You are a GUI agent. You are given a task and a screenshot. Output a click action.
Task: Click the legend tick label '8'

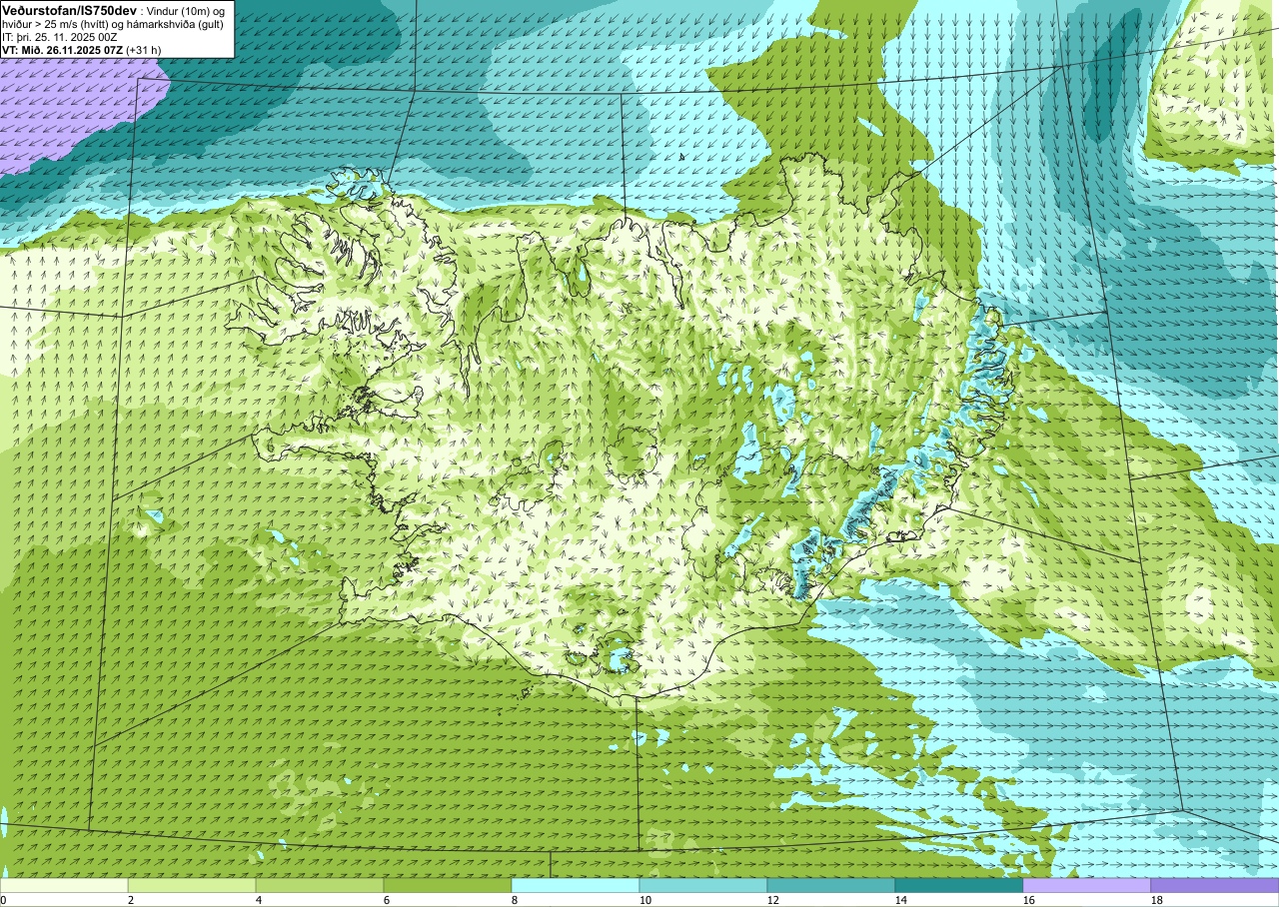(516, 900)
